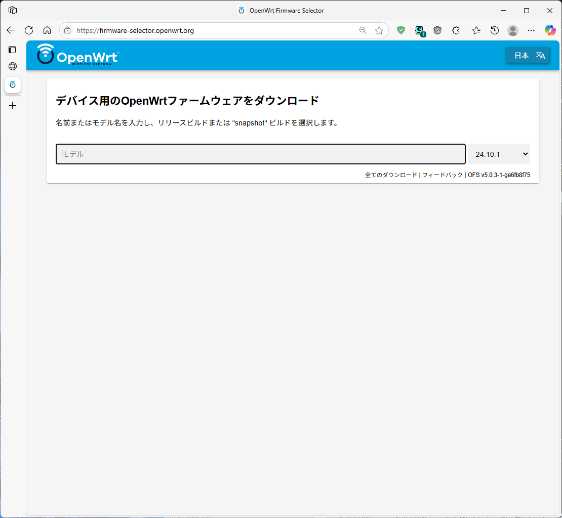Open a new tab in the sidebar

coord(12,105)
